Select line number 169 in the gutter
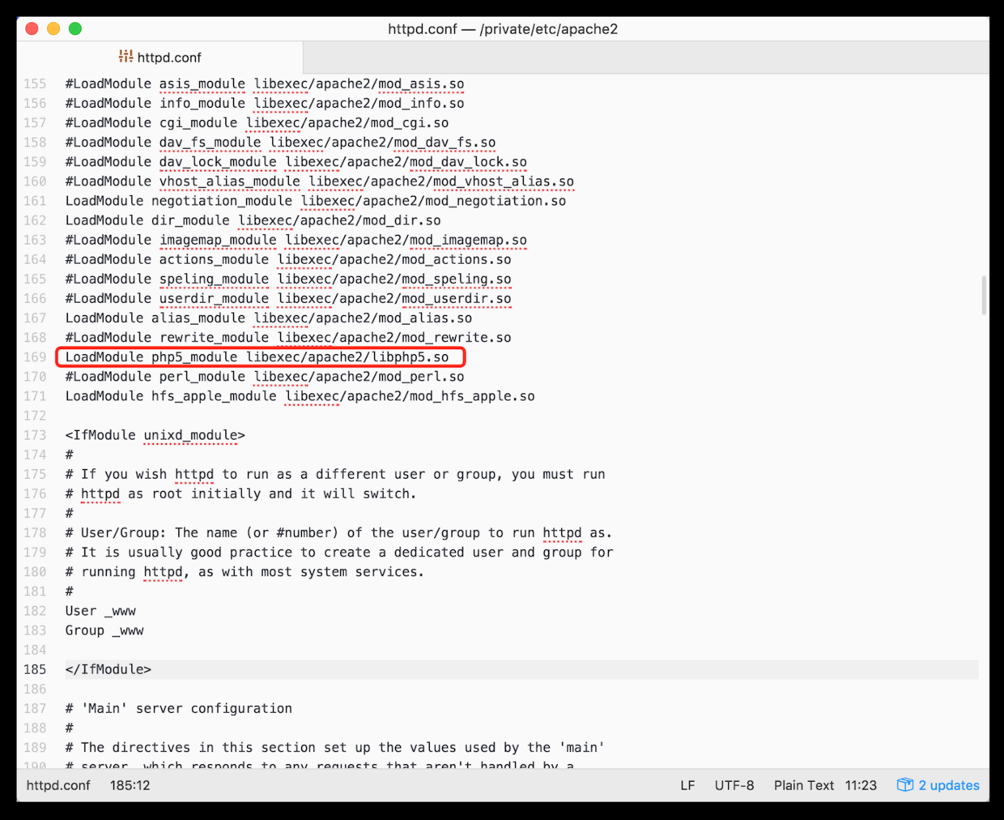 [x=35, y=357]
